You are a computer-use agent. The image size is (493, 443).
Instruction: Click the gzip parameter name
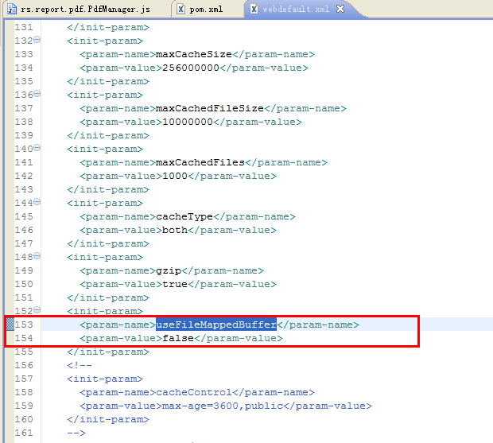[169, 270]
